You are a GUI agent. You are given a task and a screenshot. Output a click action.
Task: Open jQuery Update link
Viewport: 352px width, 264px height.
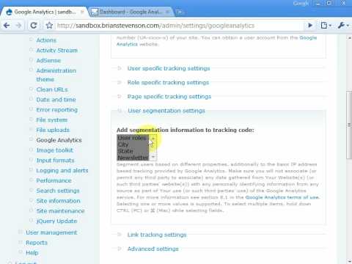[x=56, y=221]
